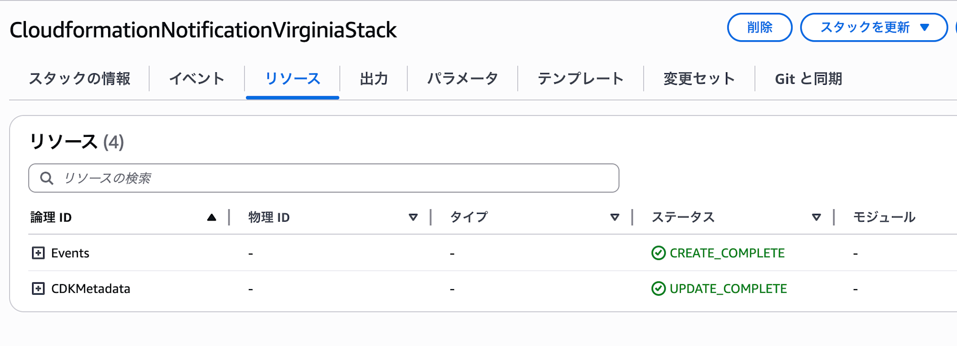957x346 pixels.
Task: Open the スタックを更新 dropdown arrow
Action: pyautogui.click(x=925, y=27)
